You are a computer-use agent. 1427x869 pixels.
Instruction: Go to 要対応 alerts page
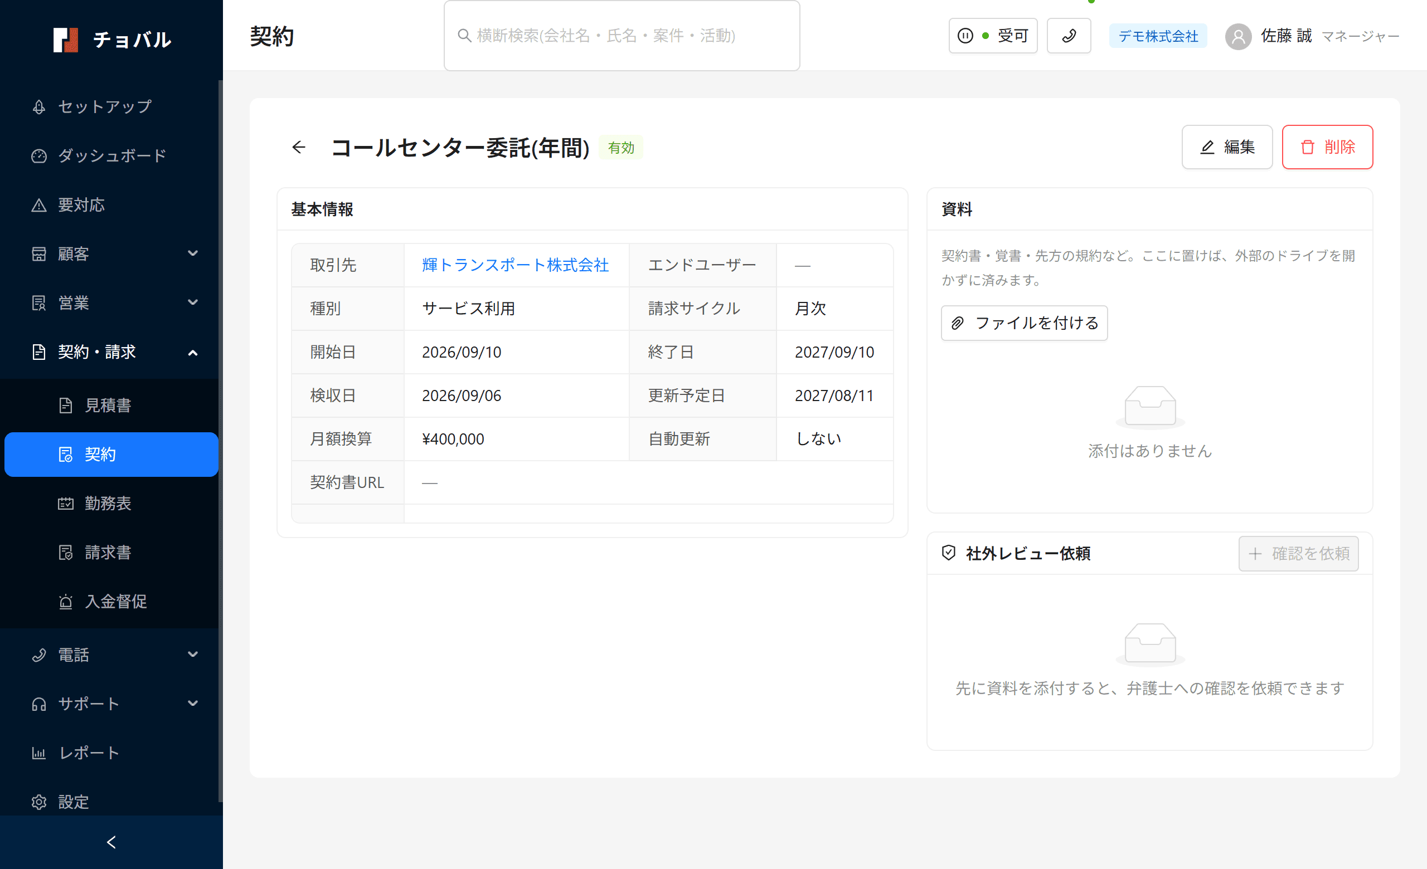click(110, 205)
